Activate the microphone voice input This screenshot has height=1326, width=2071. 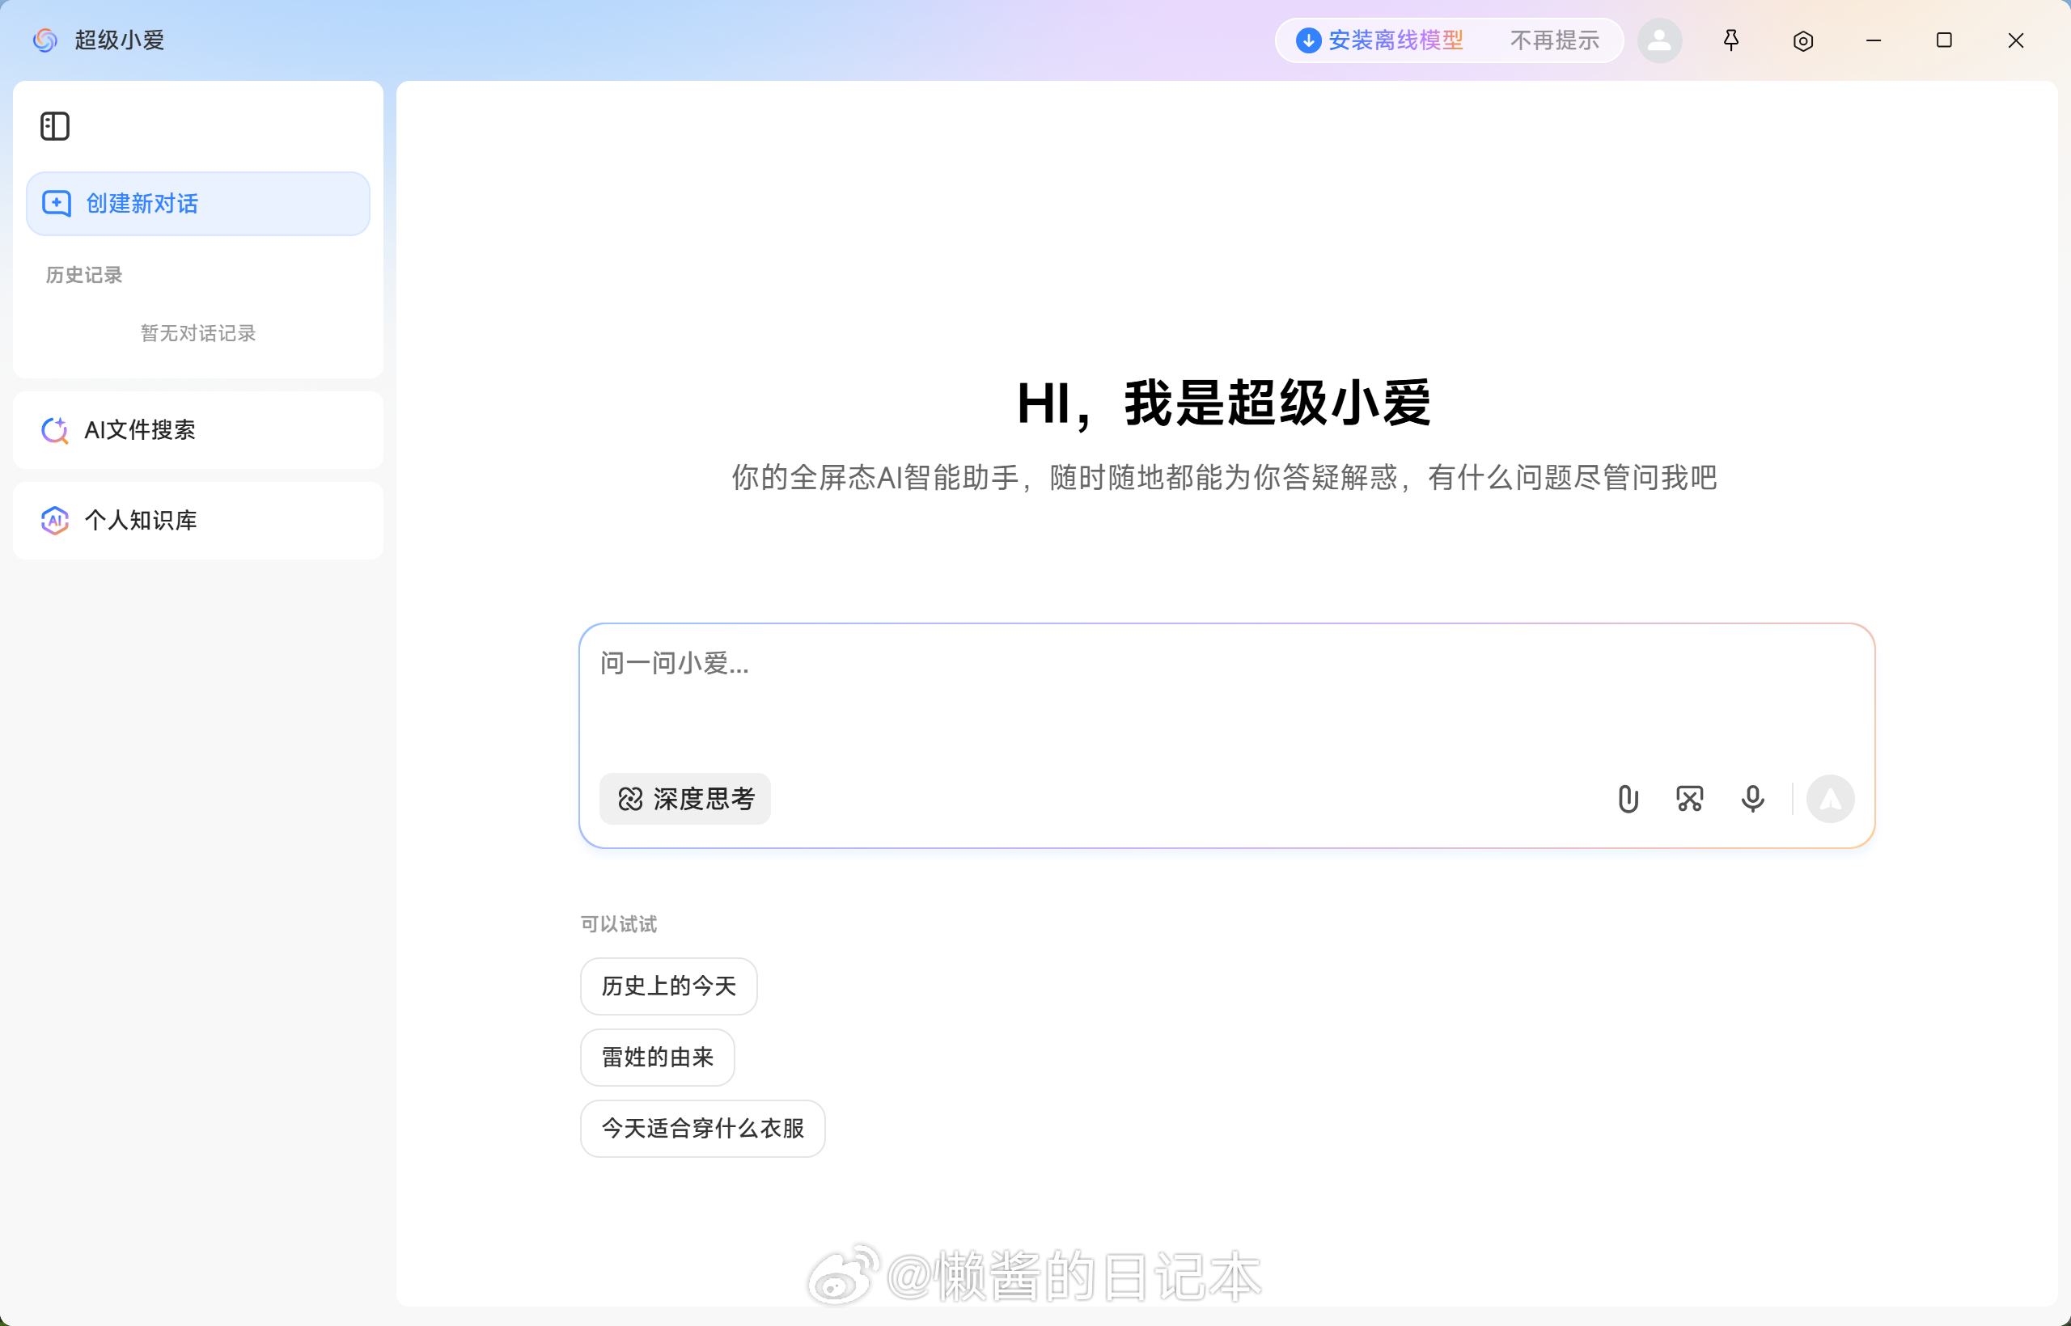[1752, 799]
